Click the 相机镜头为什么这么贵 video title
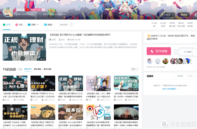The width and height of the screenshot is (197, 129). (x=15, y=95)
